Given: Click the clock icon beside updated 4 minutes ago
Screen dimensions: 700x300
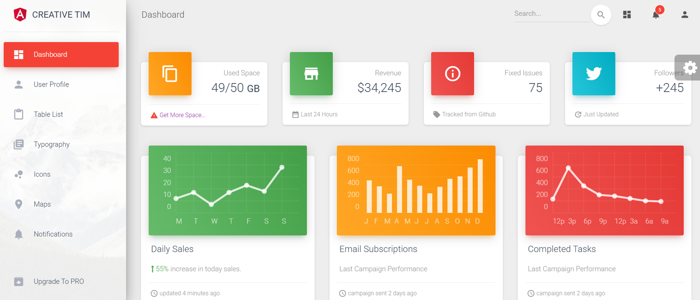Looking at the screenshot, I should point(154,293).
